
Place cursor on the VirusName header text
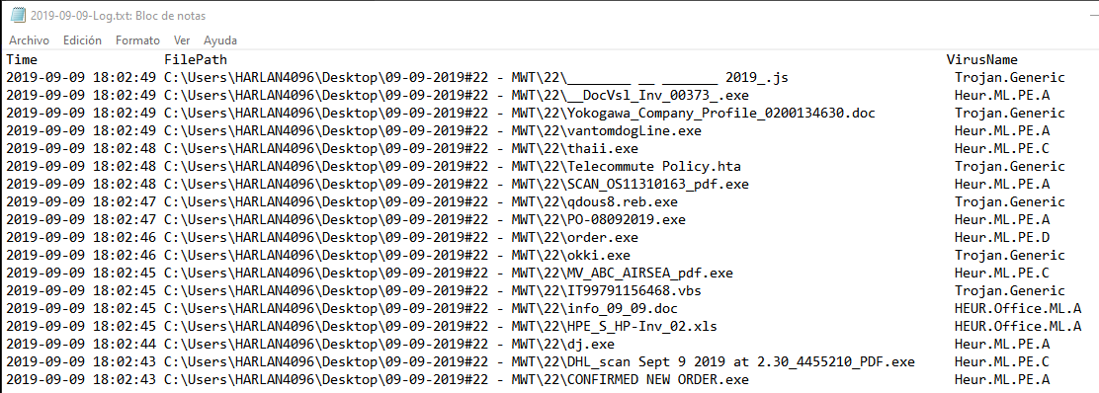pos(982,59)
